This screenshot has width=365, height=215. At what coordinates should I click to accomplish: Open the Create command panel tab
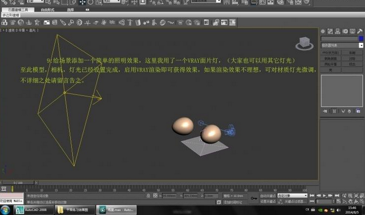323,31
